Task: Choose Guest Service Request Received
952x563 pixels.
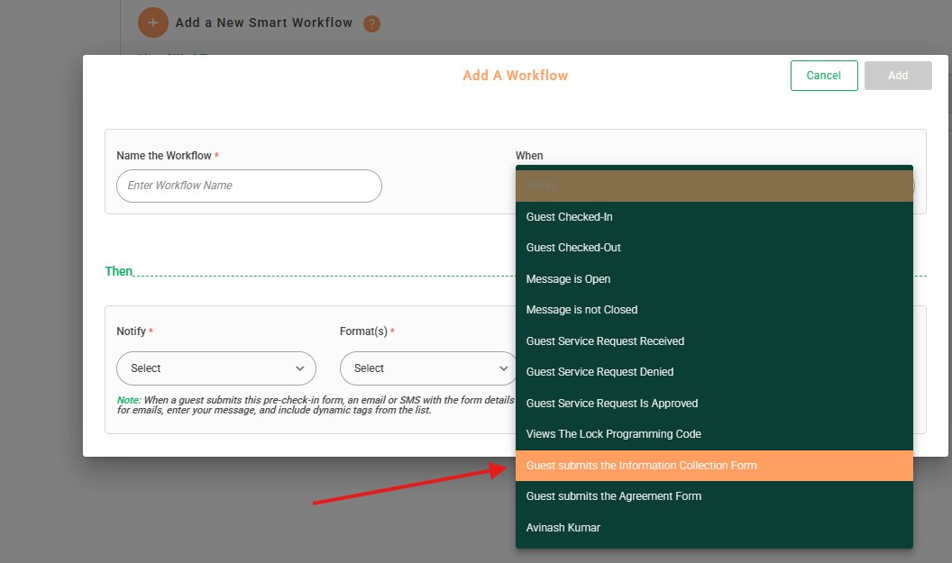Action: 714,341
